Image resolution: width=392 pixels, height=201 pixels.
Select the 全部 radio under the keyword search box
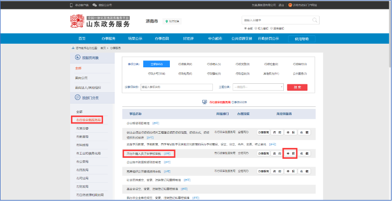pyautogui.click(x=246, y=29)
